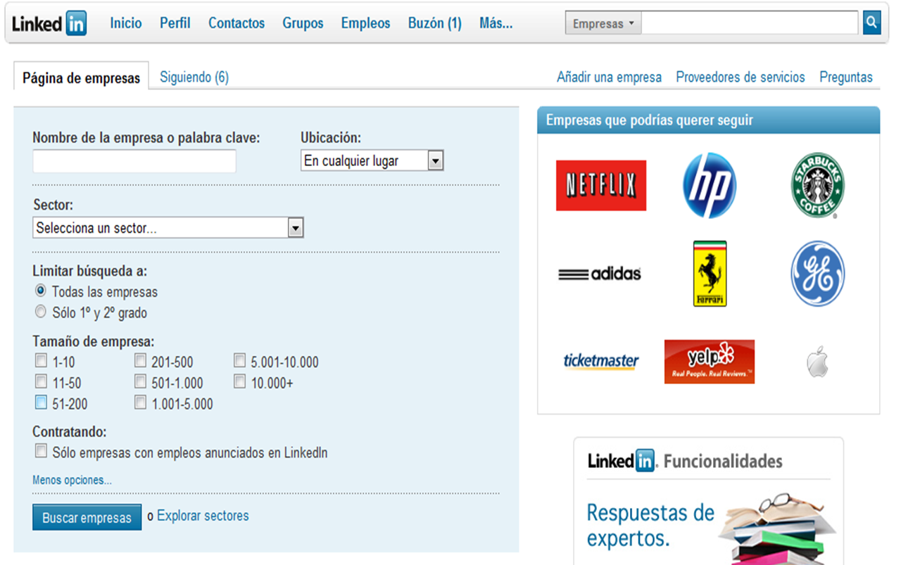Check the 1-10 company size box
Screen dimensions: 901x565
tap(41, 361)
